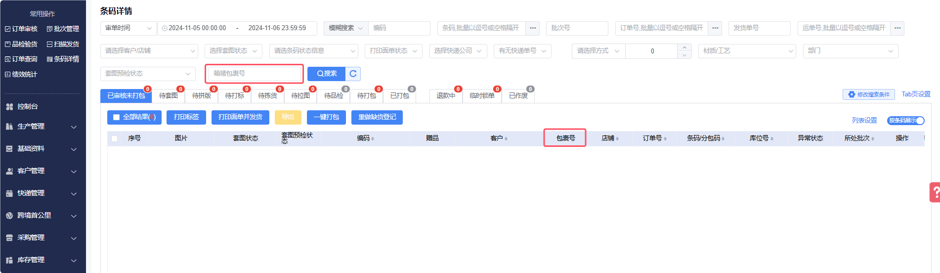940x273 pixels.
Task: Open 订单审核 shortcut in sidebar
Action: [x=21, y=29]
